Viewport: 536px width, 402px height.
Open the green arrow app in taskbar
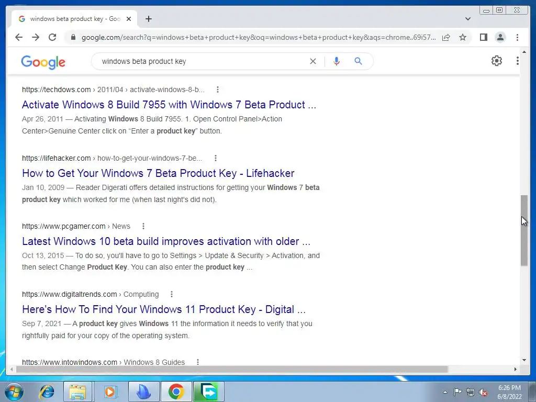209,392
